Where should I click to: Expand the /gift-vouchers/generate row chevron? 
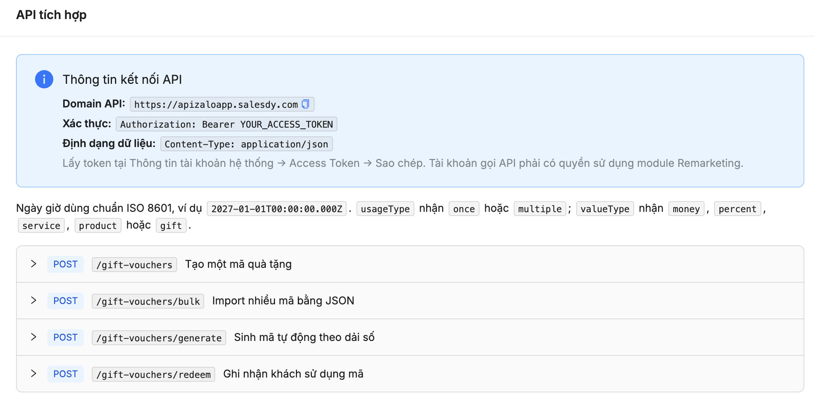34,337
